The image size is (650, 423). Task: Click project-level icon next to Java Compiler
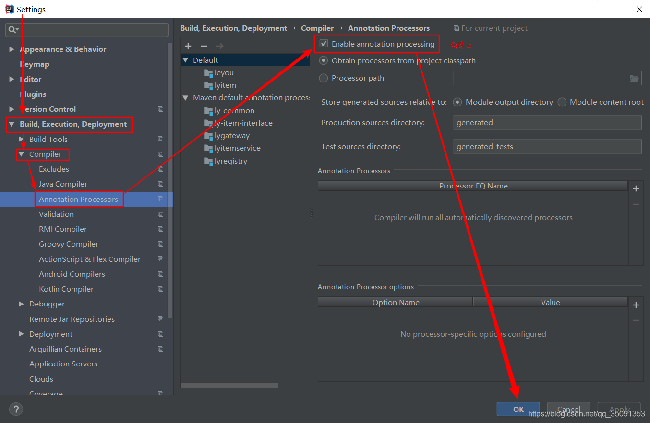160,184
